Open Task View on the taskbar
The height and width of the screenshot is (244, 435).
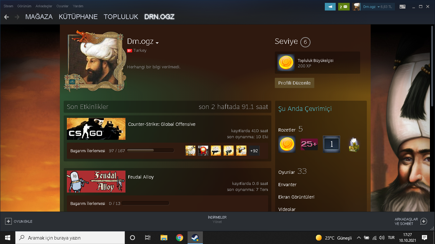tap(148, 238)
